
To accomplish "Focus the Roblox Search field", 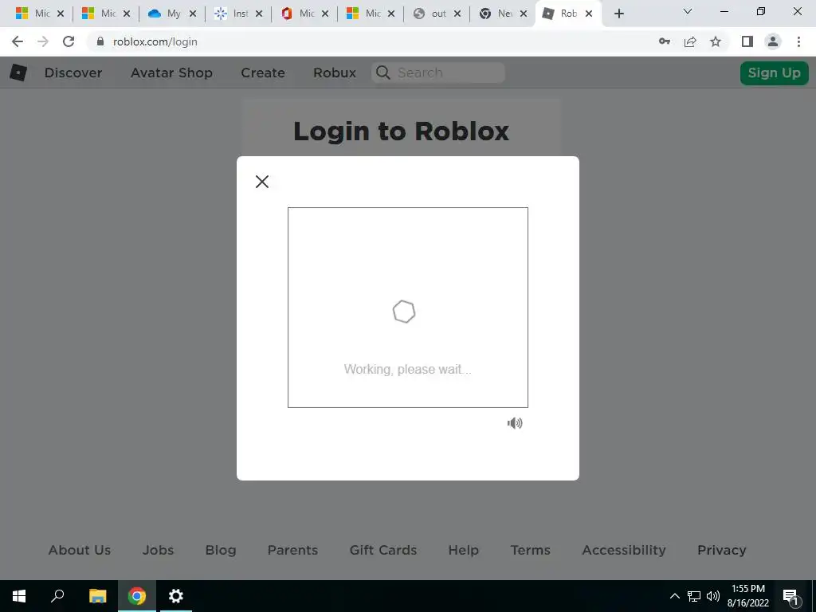I will click(x=437, y=73).
